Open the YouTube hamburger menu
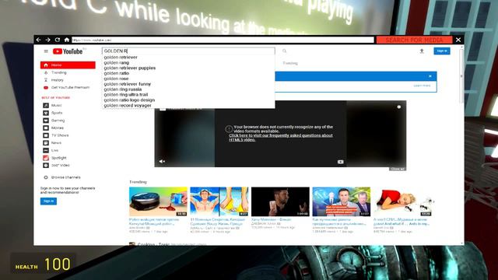The height and width of the screenshot is (280, 498). (x=46, y=51)
